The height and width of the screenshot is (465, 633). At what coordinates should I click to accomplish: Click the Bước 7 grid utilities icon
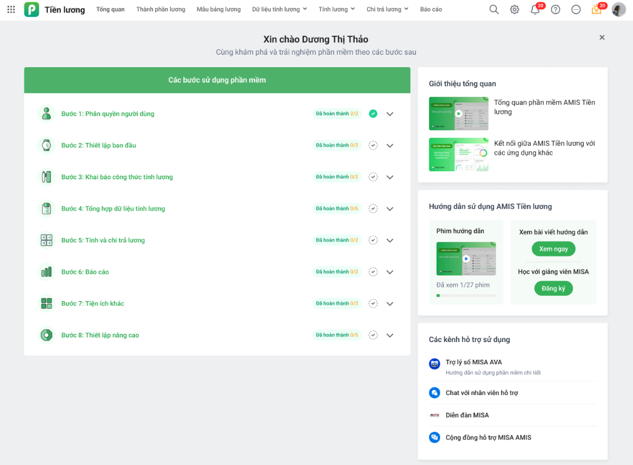47,303
